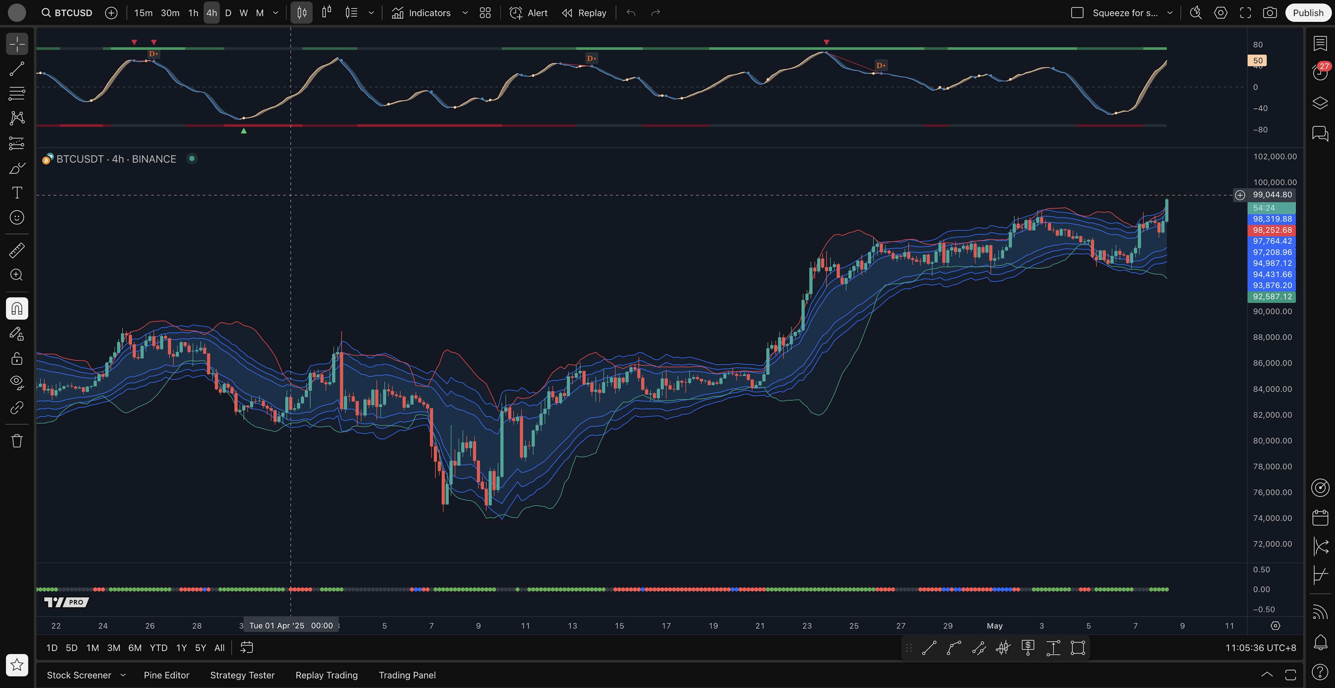This screenshot has height=688, width=1335.
Task: Select the brush drawing tool
Action: pyautogui.click(x=17, y=168)
